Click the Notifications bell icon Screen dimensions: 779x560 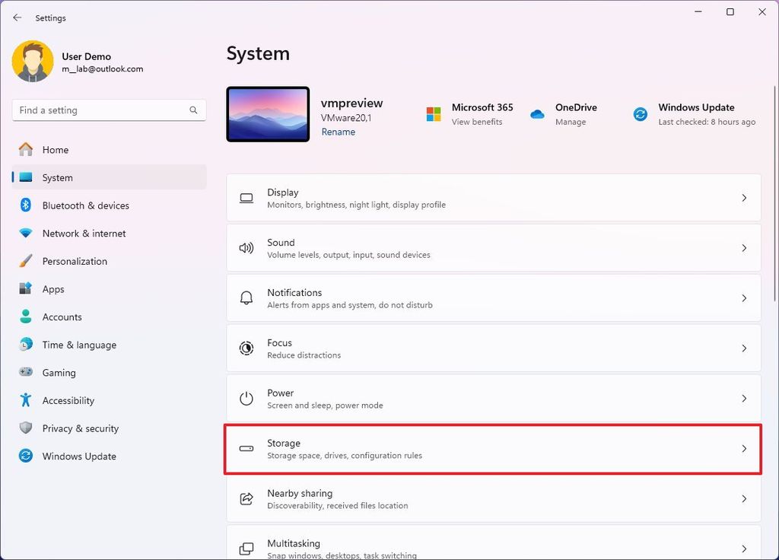pyautogui.click(x=246, y=297)
